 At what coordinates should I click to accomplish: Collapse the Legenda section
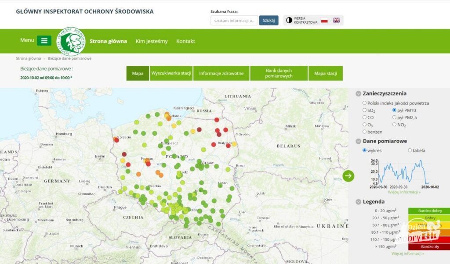pos(359,202)
